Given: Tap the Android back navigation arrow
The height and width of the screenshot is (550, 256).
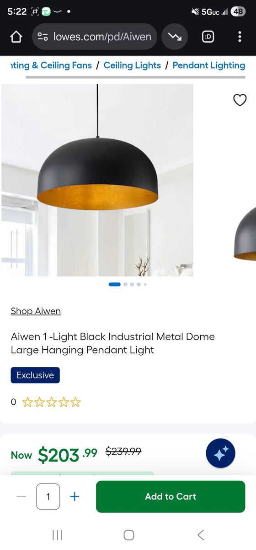Looking at the screenshot, I should tap(200, 534).
